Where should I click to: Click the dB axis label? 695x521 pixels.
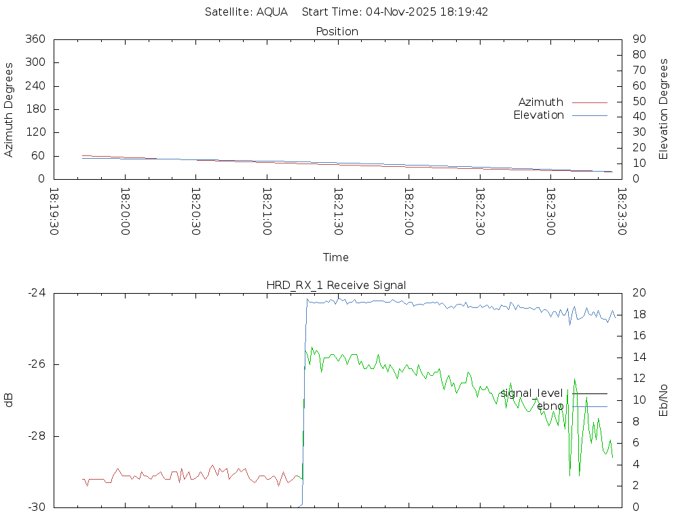click(x=9, y=400)
